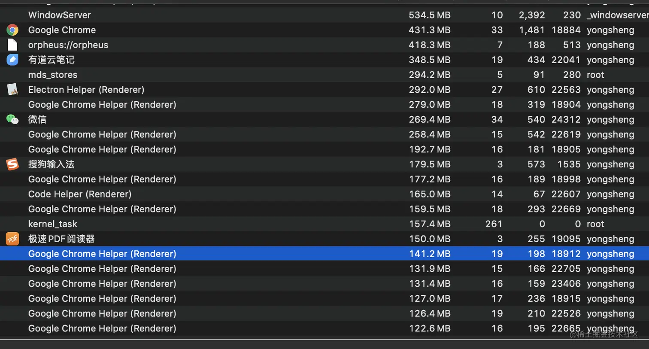This screenshot has width=649, height=349.
Task: Select Chrome Helper using 122.6 MB
Action: (102, 328)
